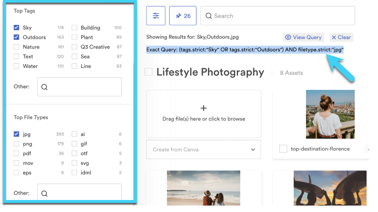Open the pinned items button showing 26
The width and height of the screenshot is (378, 212).
point(183,16)
